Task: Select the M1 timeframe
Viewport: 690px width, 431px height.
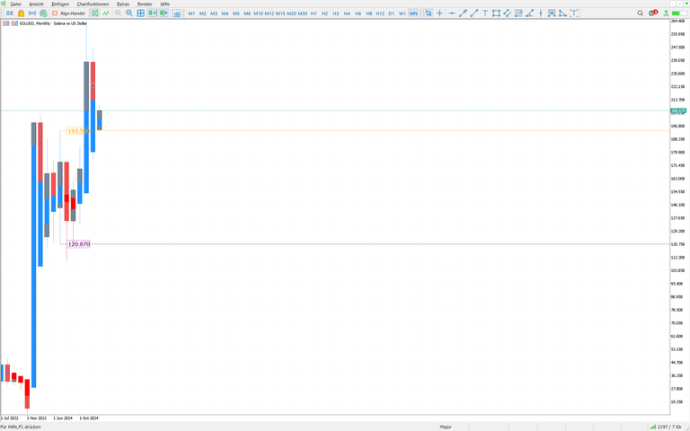Action: 191,13
